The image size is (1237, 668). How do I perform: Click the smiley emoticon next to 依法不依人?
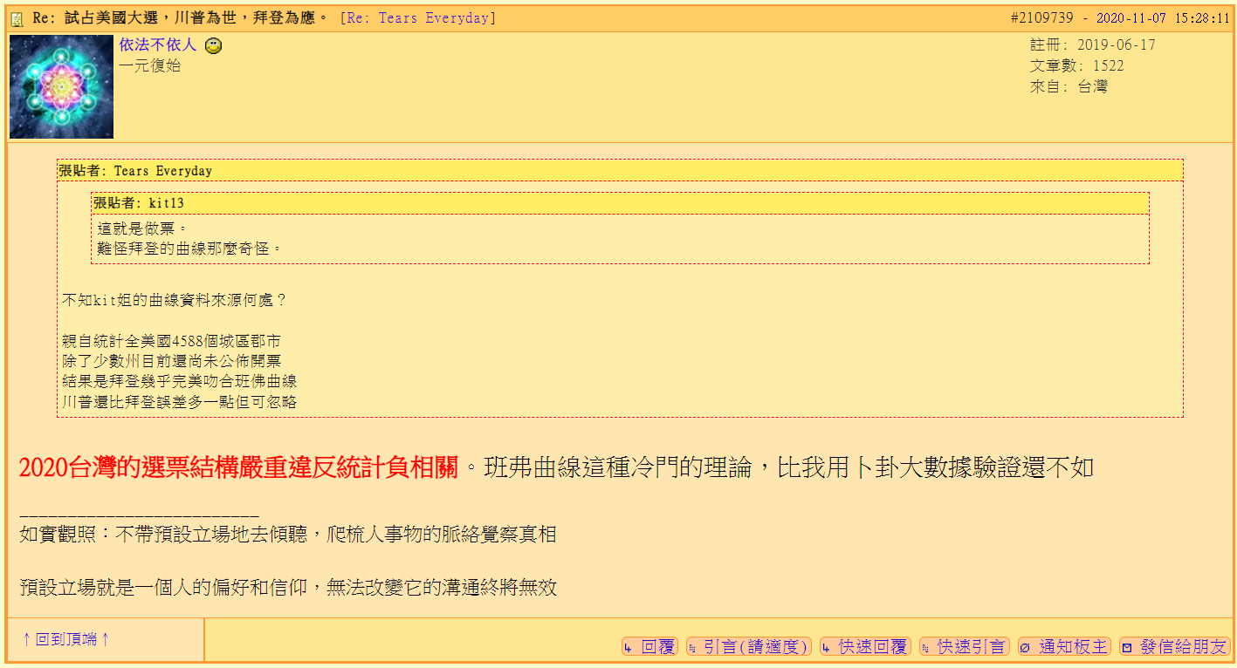tap(212, 44)
